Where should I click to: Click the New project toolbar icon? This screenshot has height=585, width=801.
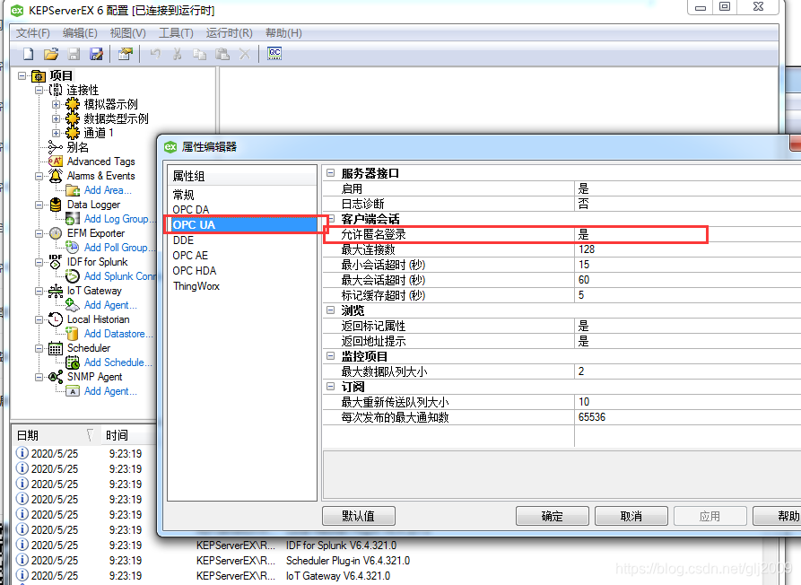point(29,54)
